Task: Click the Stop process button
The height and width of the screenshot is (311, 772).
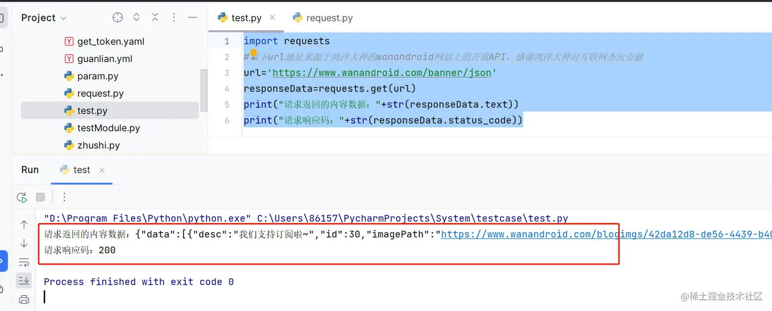Action: point(40,197)
